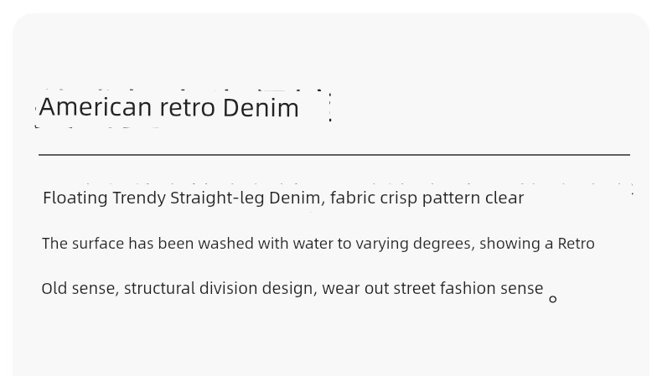Click the structural division design phrase

point(220,289)
